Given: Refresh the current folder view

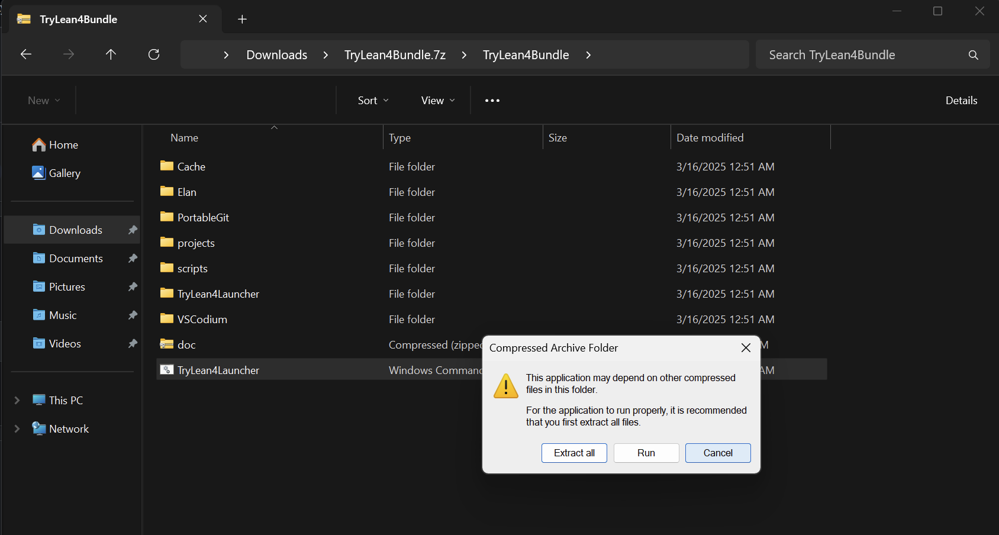Looking at the screenshot, I should click(x=154, y=54).
